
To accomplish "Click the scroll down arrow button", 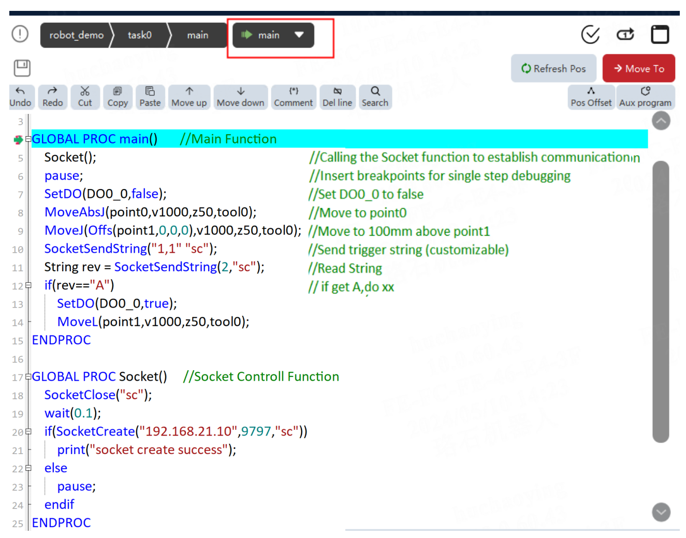I will click(x=661, y=512).
